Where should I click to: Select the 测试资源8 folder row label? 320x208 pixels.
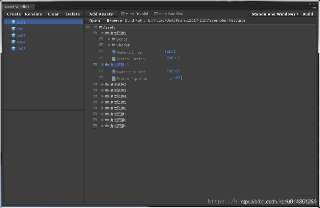point(118,120)
